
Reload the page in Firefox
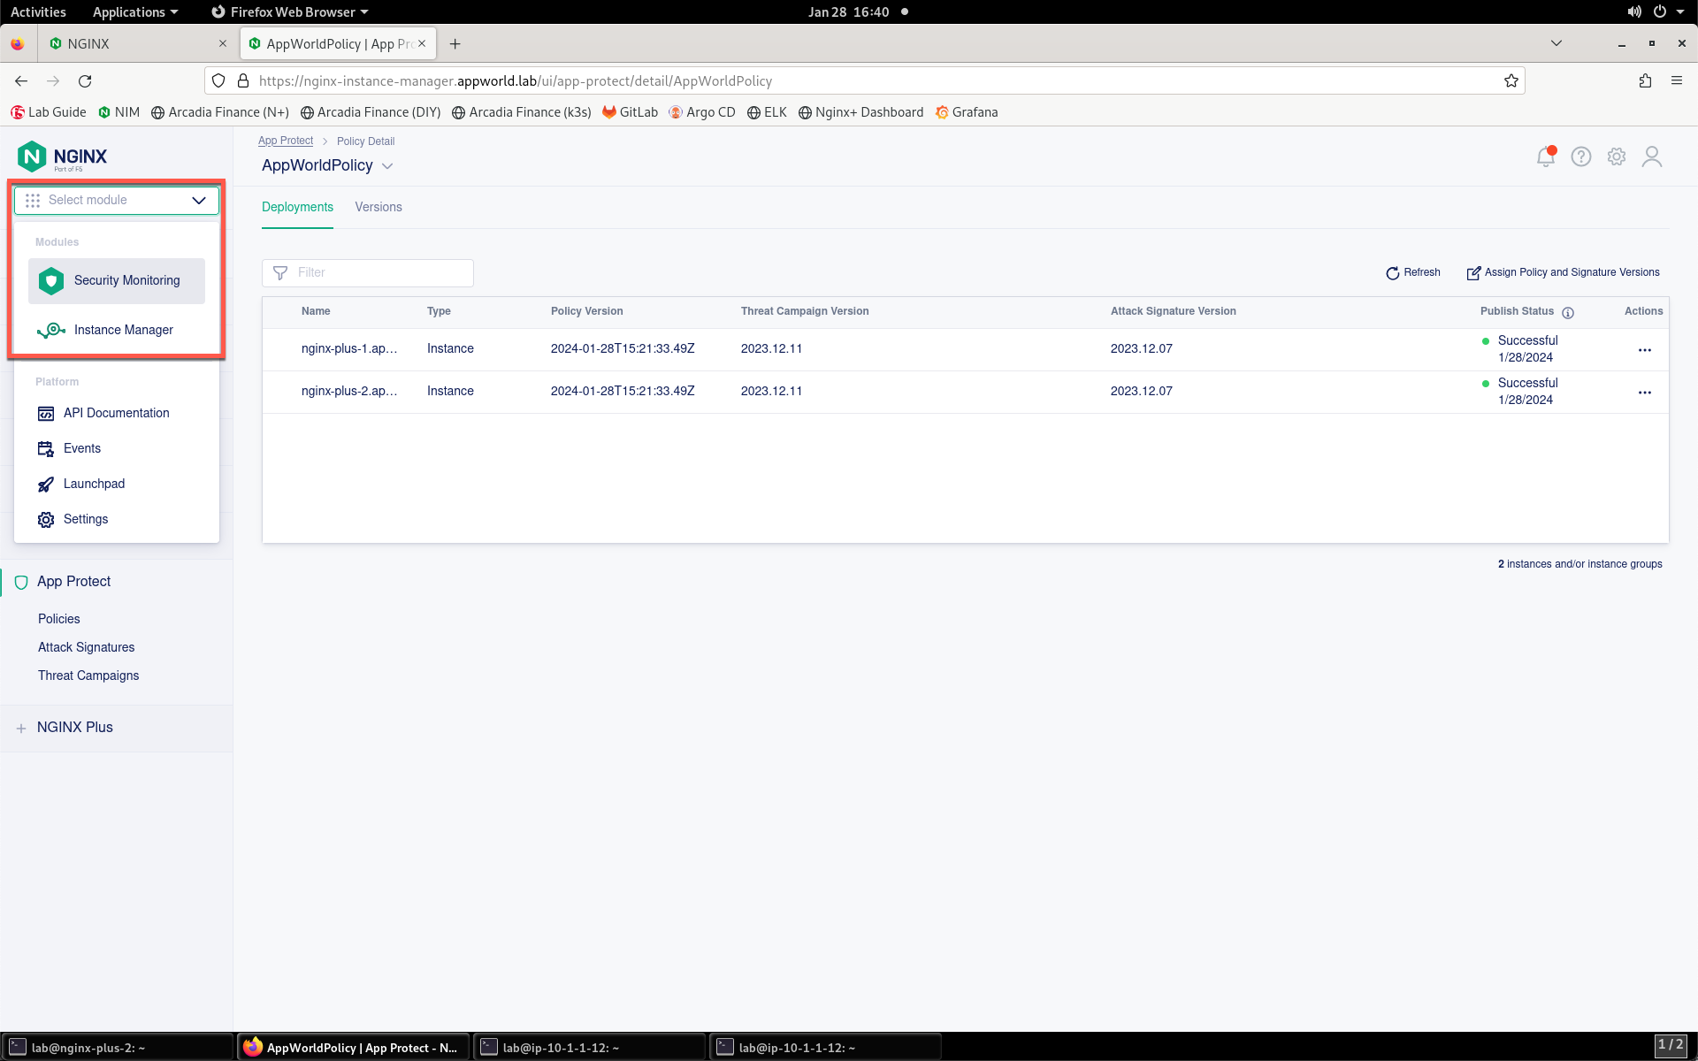[85, 80]
